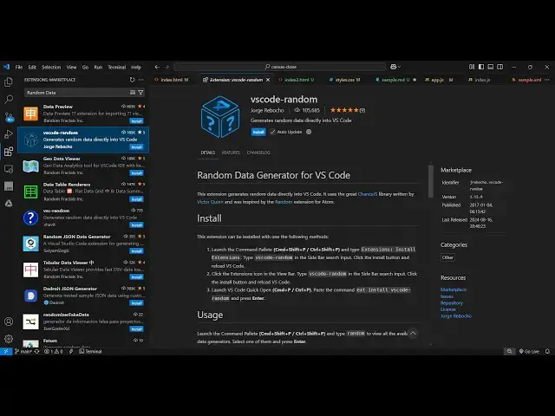This screenshot has width=555, height=416.
Task: Clear extensions search results icon
Action: pos(133,93)
